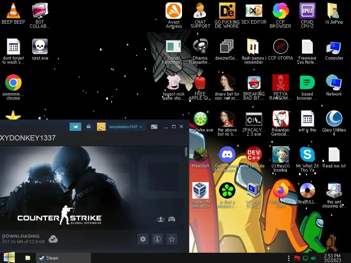Click Steam cloud sync status icon
351x263 pixels.
(53, 239)
